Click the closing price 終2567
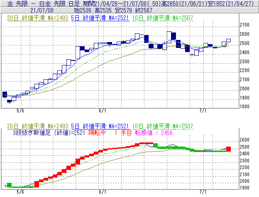Viewport: 259px width, 197px height. [144, 10]
